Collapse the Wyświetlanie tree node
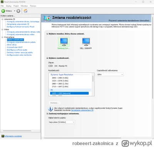154x147 pixels. (2, 37)
